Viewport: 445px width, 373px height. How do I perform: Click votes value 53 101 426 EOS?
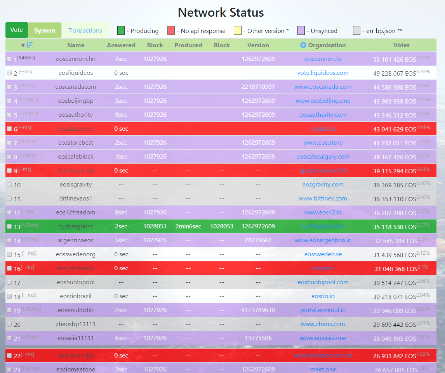tap(395, 60)
